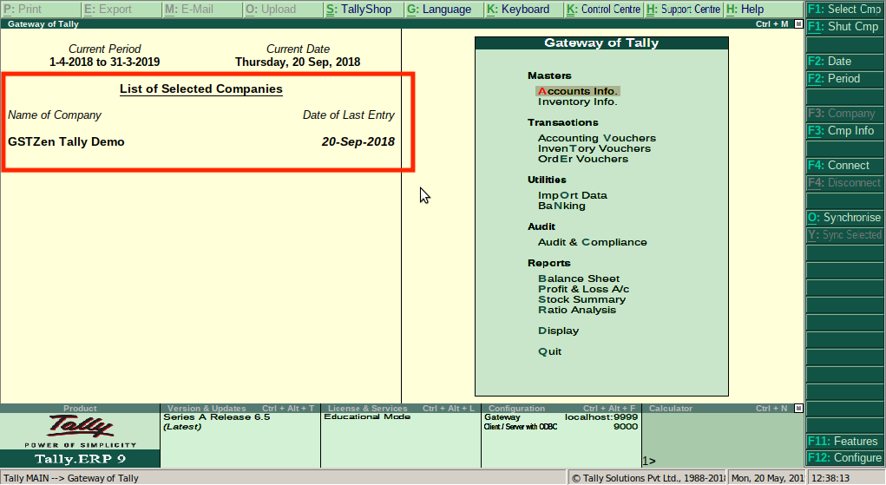886x485 pixels.
Task: Open Audit & Compliance
Action: pos(592,242)
